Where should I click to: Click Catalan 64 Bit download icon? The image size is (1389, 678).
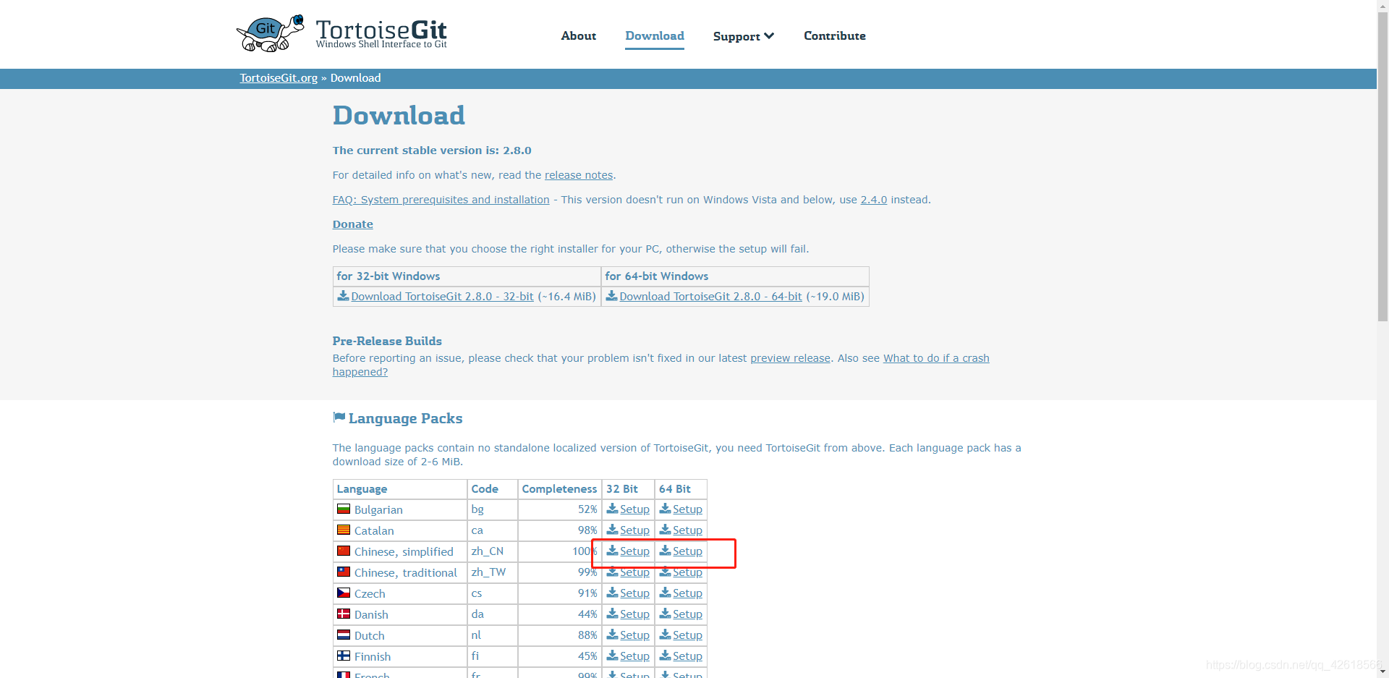pos(665,530)
